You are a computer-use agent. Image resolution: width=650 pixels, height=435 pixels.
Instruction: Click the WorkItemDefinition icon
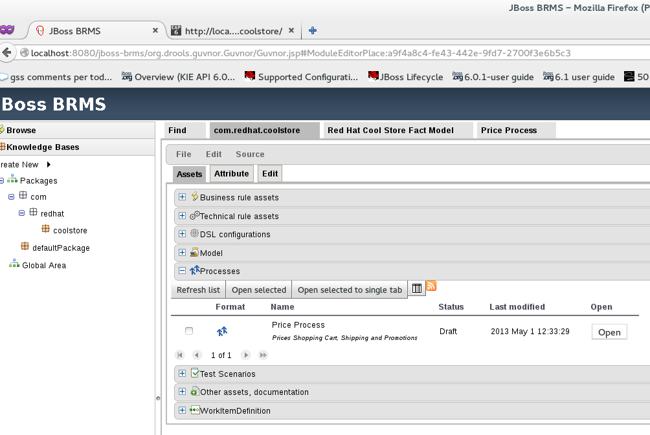tap(194, 410)
